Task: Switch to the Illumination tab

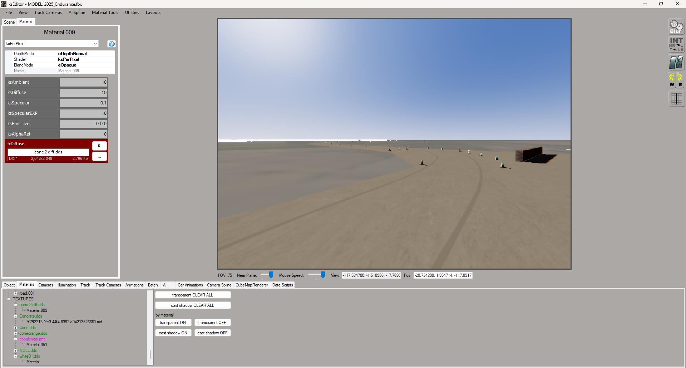Action: tap(67, 285)
